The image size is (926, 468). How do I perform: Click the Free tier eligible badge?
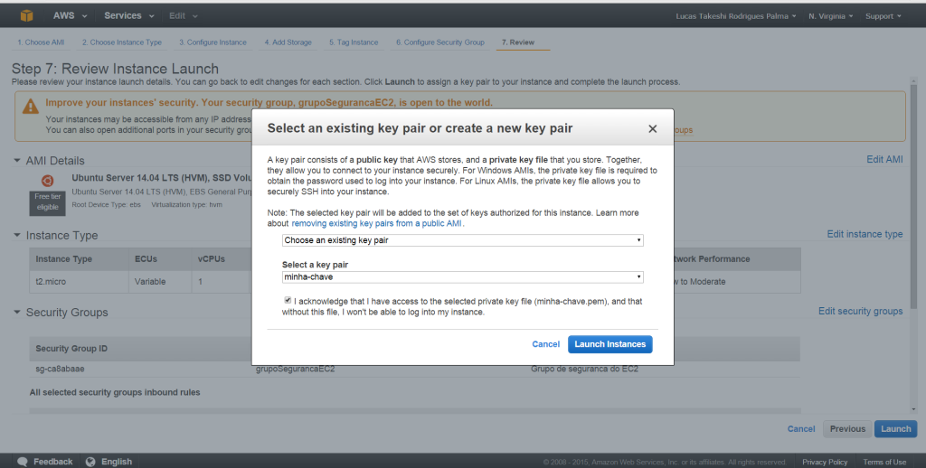tap(48, 202)
